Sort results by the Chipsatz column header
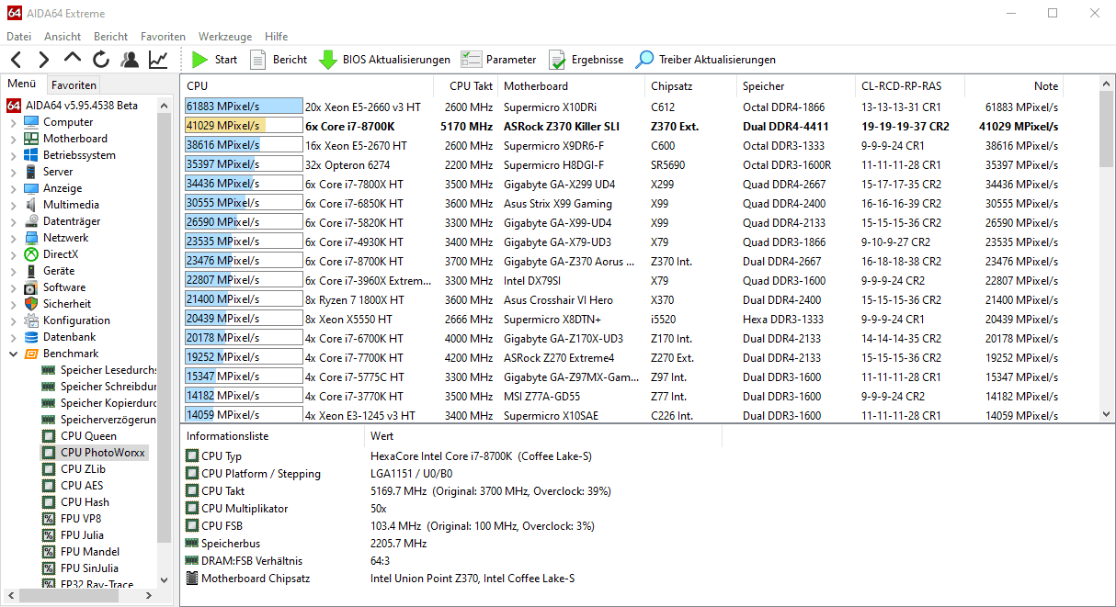This screenshot has width=1116, height=607. (691, 86)
